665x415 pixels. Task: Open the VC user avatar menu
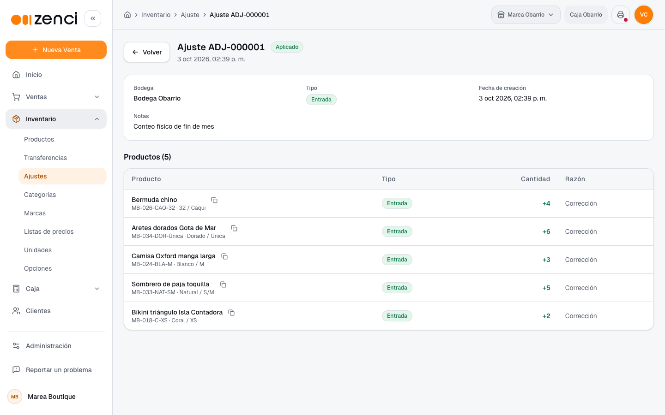point(644,15)
